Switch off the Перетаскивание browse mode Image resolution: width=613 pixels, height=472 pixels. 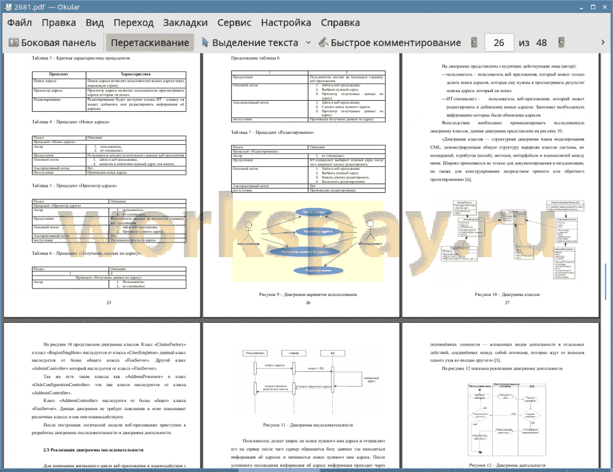[150, 43]
